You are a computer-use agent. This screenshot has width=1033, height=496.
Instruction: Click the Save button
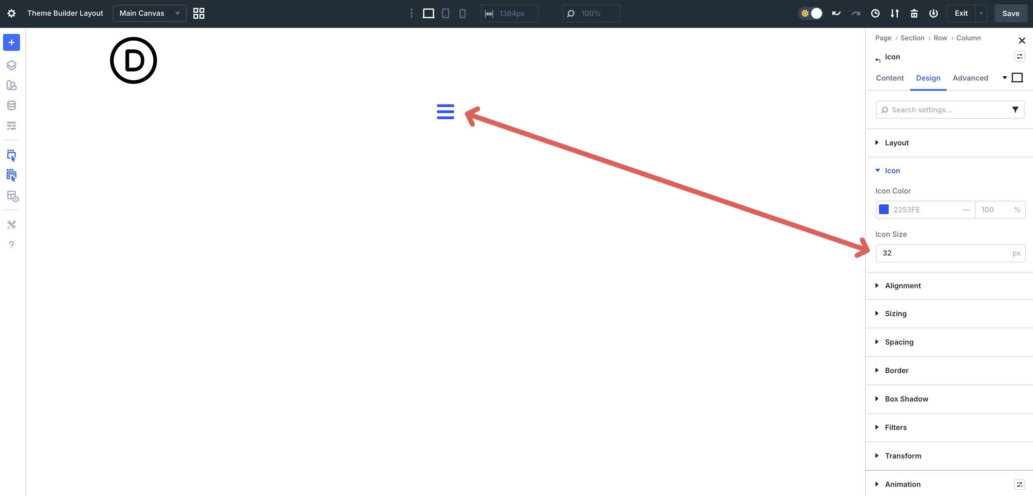tap(1011, 13)
